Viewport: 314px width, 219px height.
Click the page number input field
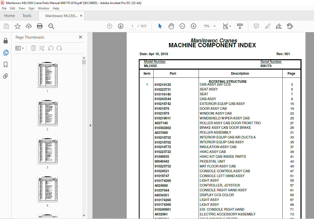(x=132, y=26)
